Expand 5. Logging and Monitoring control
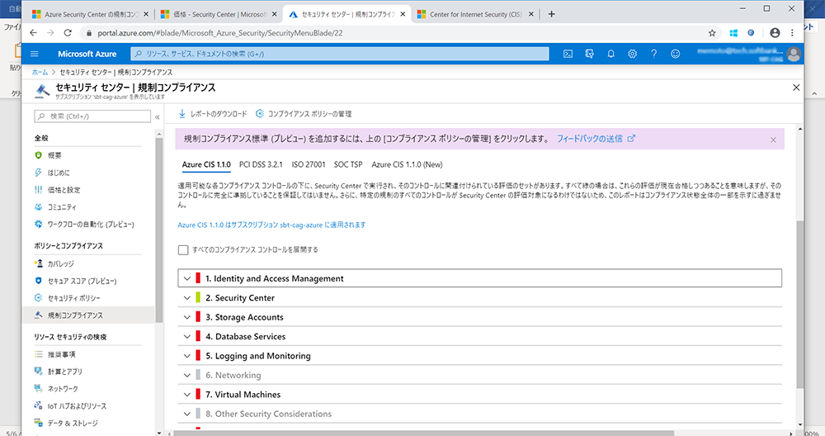Viewport: 825px width, 436px height. tap(186, 356)
